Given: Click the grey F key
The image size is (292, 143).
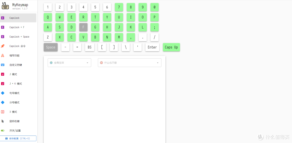Looking at the screenshot, I should (x=84, y=27).
